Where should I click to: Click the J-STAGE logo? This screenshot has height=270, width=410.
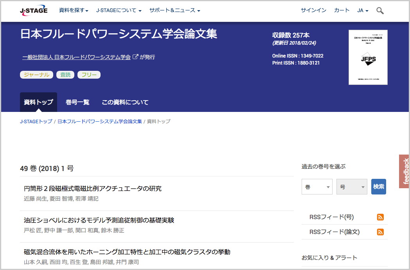pyautogui.click(x=34, y=11)
